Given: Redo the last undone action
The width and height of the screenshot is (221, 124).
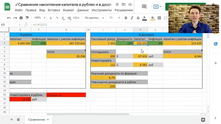Looking at the screenshot, I should pos(15,18).
